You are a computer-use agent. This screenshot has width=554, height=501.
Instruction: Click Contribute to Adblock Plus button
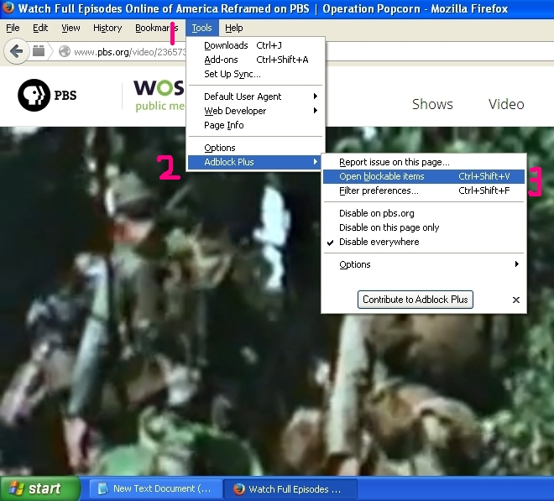415,300
